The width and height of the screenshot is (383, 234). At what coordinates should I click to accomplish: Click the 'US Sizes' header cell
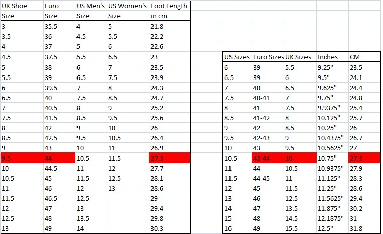point(238,57)
